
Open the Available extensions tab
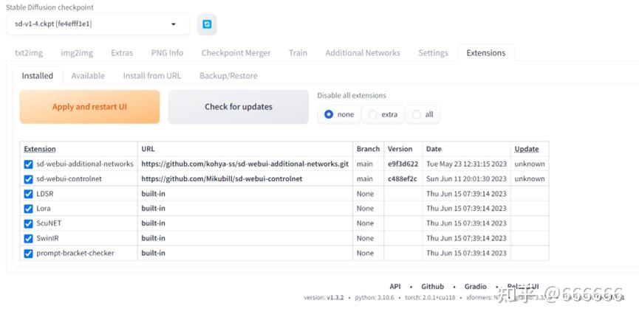click(x=88, y=76)
